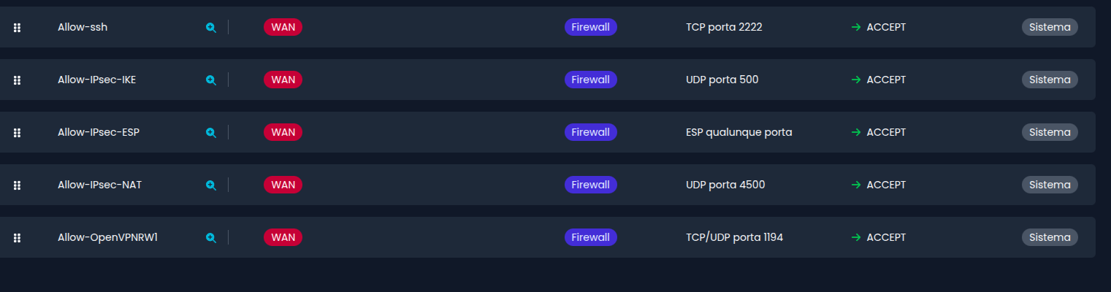
Task: Select the drag handle of Allow-IPsec-ESP row
Action: coord(17,133)
